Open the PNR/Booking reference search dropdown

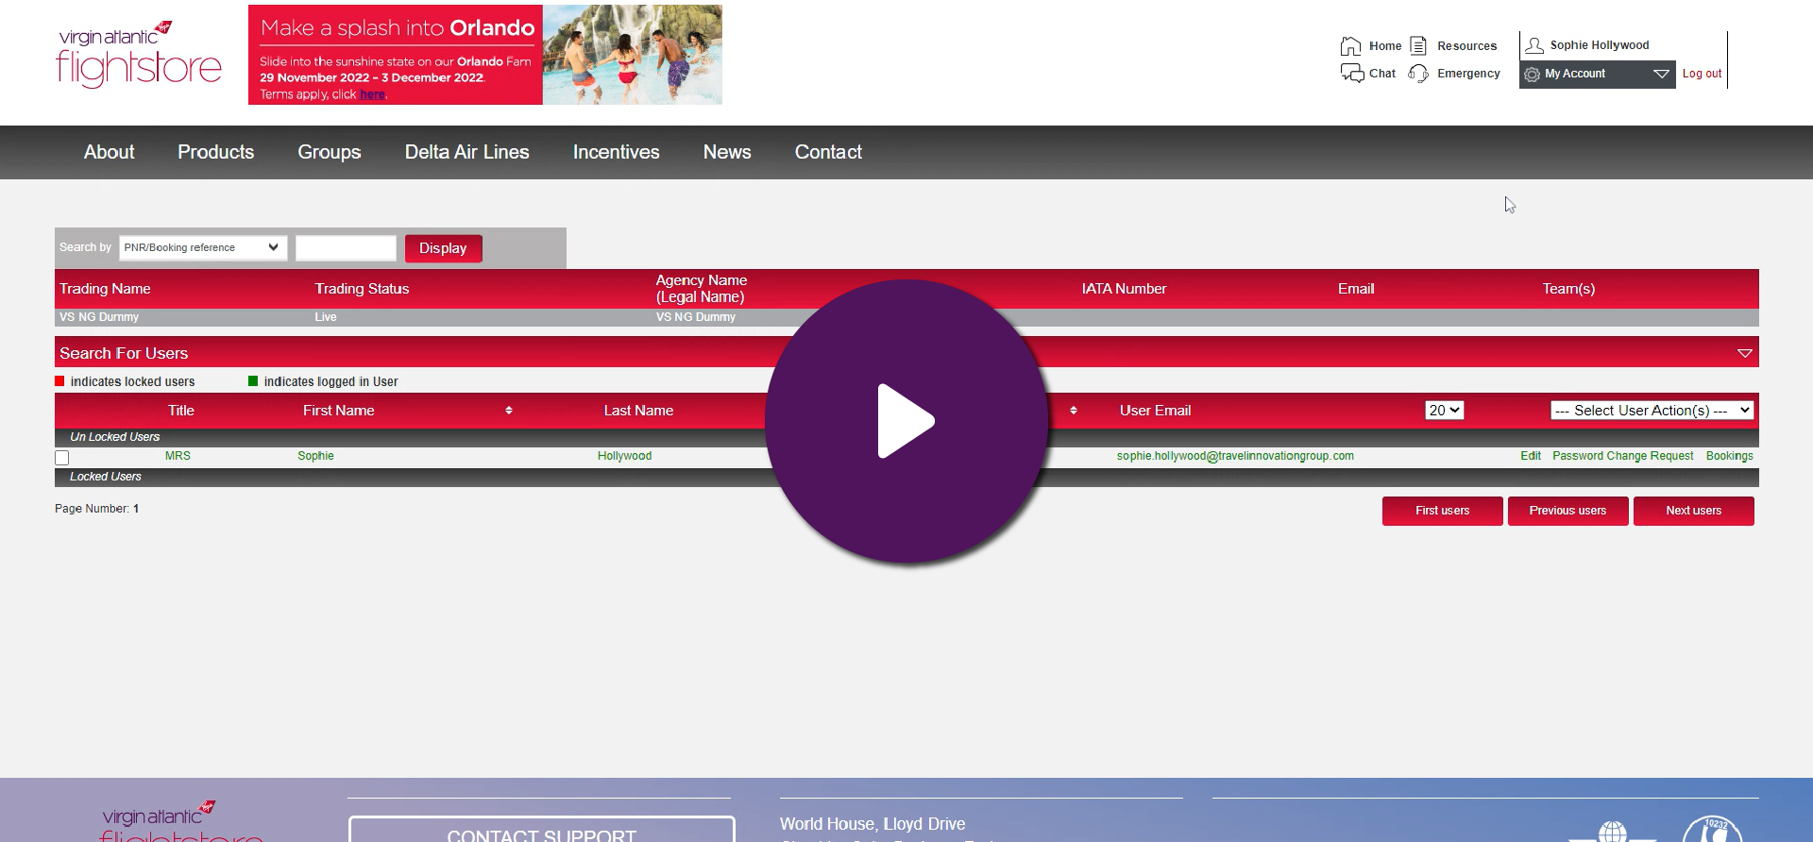[x=203, y=247]
